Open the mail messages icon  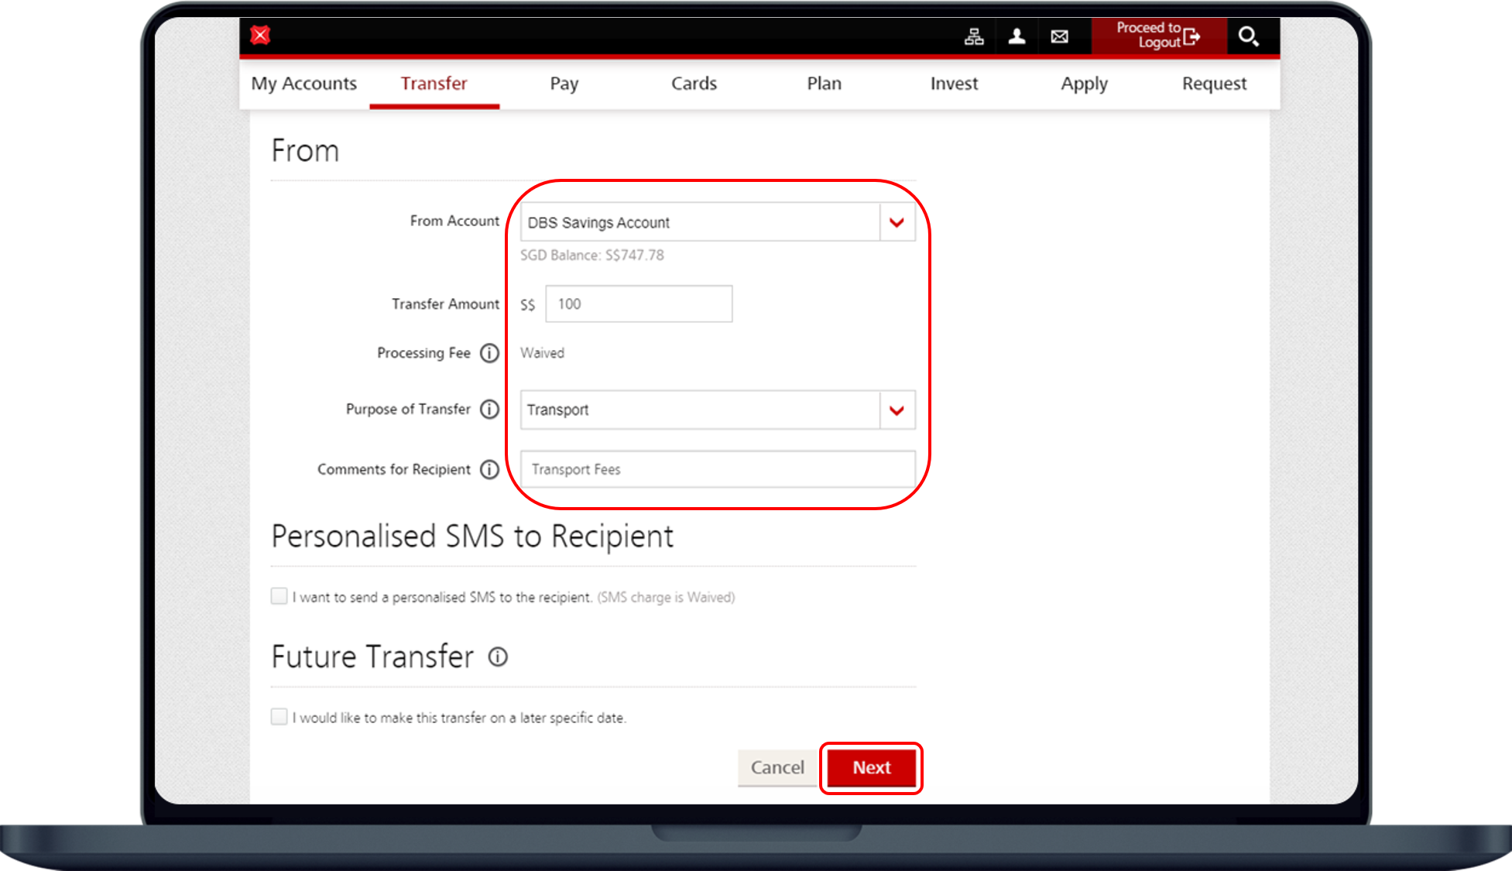pyautogui.click(x=1059, y=36)
